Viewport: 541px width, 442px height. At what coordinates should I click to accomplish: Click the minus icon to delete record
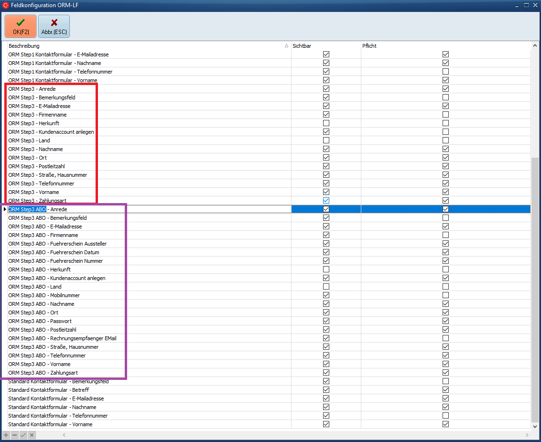(15, 435)
